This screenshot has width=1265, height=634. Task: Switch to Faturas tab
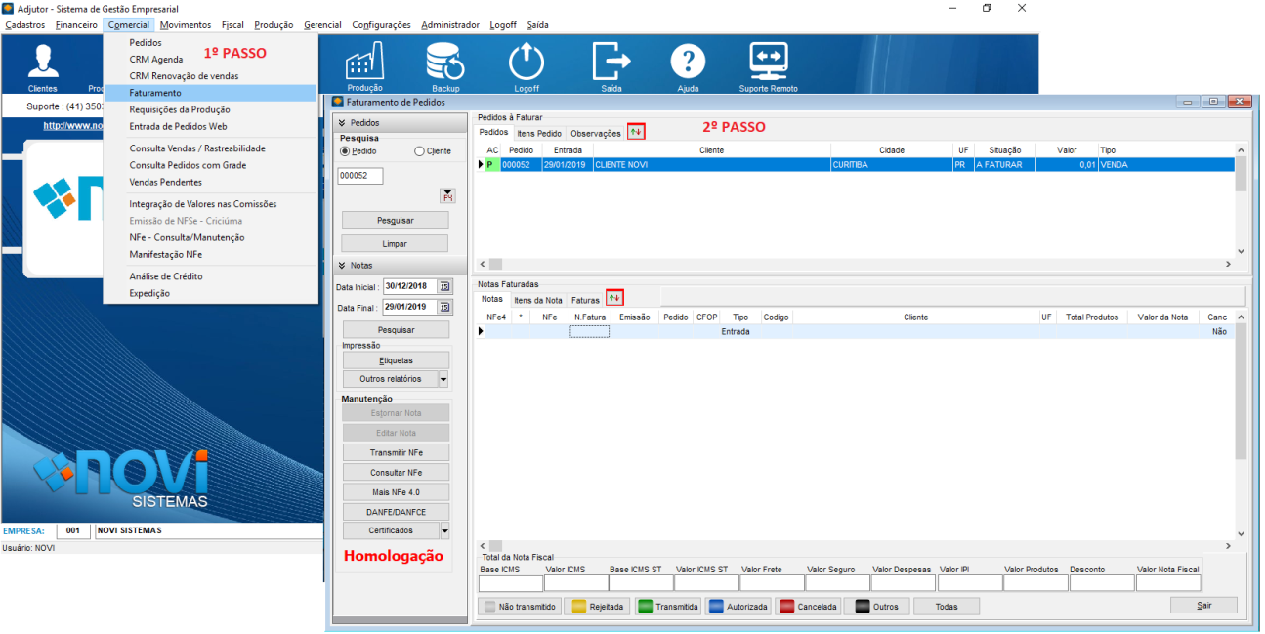point(585,300)
